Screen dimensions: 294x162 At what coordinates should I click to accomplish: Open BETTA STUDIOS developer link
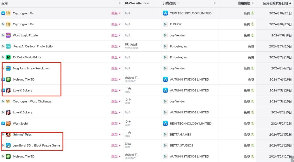coord(181,145)
